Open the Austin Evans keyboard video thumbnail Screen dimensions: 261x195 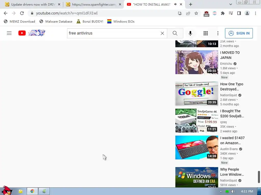pos(197,148)
